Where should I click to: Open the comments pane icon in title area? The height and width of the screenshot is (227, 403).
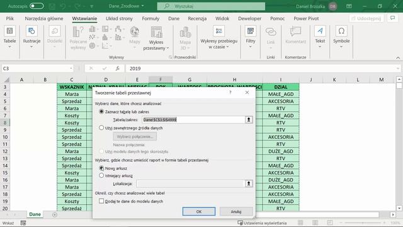point(392,18)
